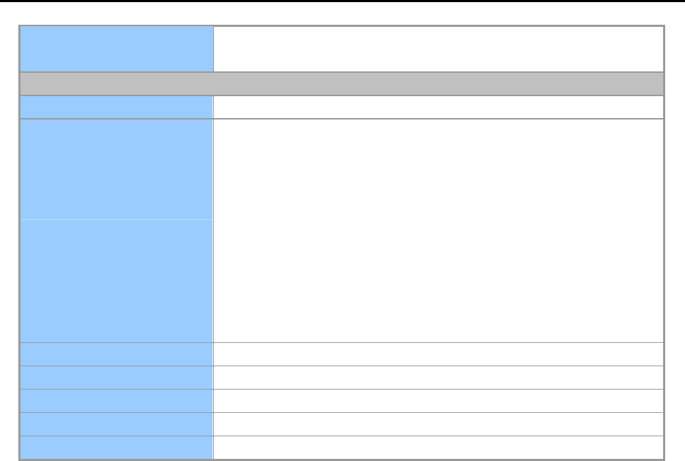Screen dimensions: 685x461
Task: Click the black horizontal rule above the table
Action: pos(342,1)
